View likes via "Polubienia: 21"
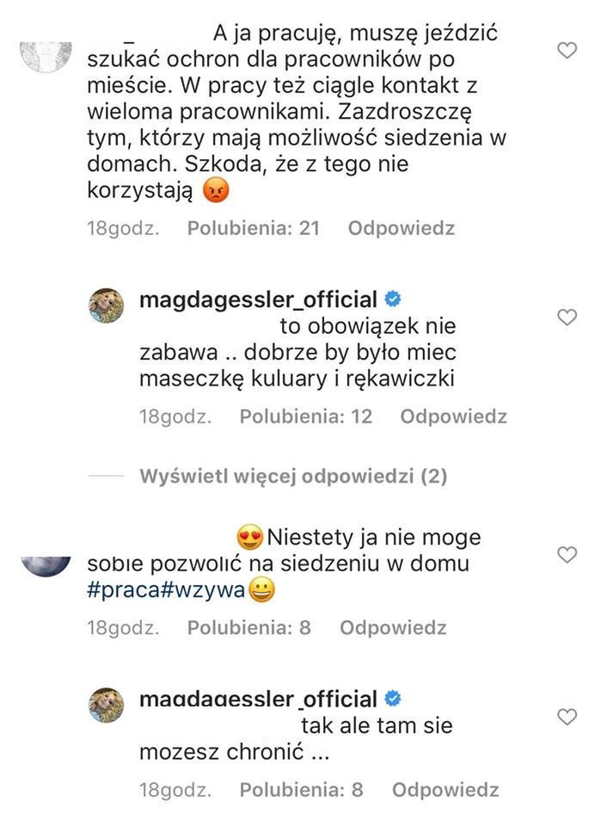Viewport: 613px width, 826px height. coord(253,228)
